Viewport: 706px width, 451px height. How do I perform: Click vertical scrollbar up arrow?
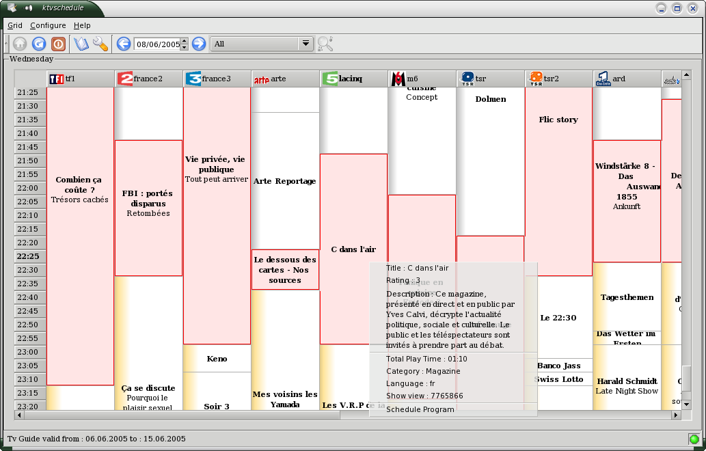[x=686, y=74]
